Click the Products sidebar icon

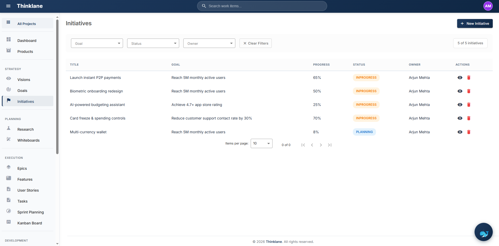click(x=9, y=50)
